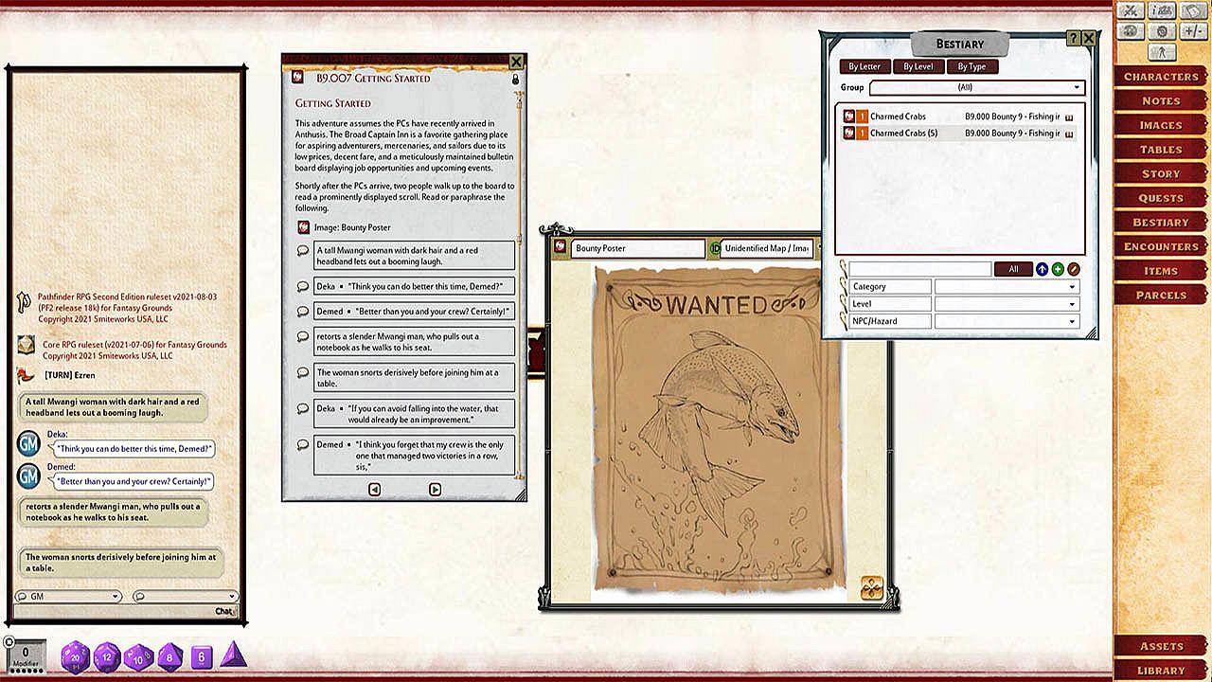1212x682 pixels.
Task: Click the All filter button in Bestiary
Action: [1013, 269]
